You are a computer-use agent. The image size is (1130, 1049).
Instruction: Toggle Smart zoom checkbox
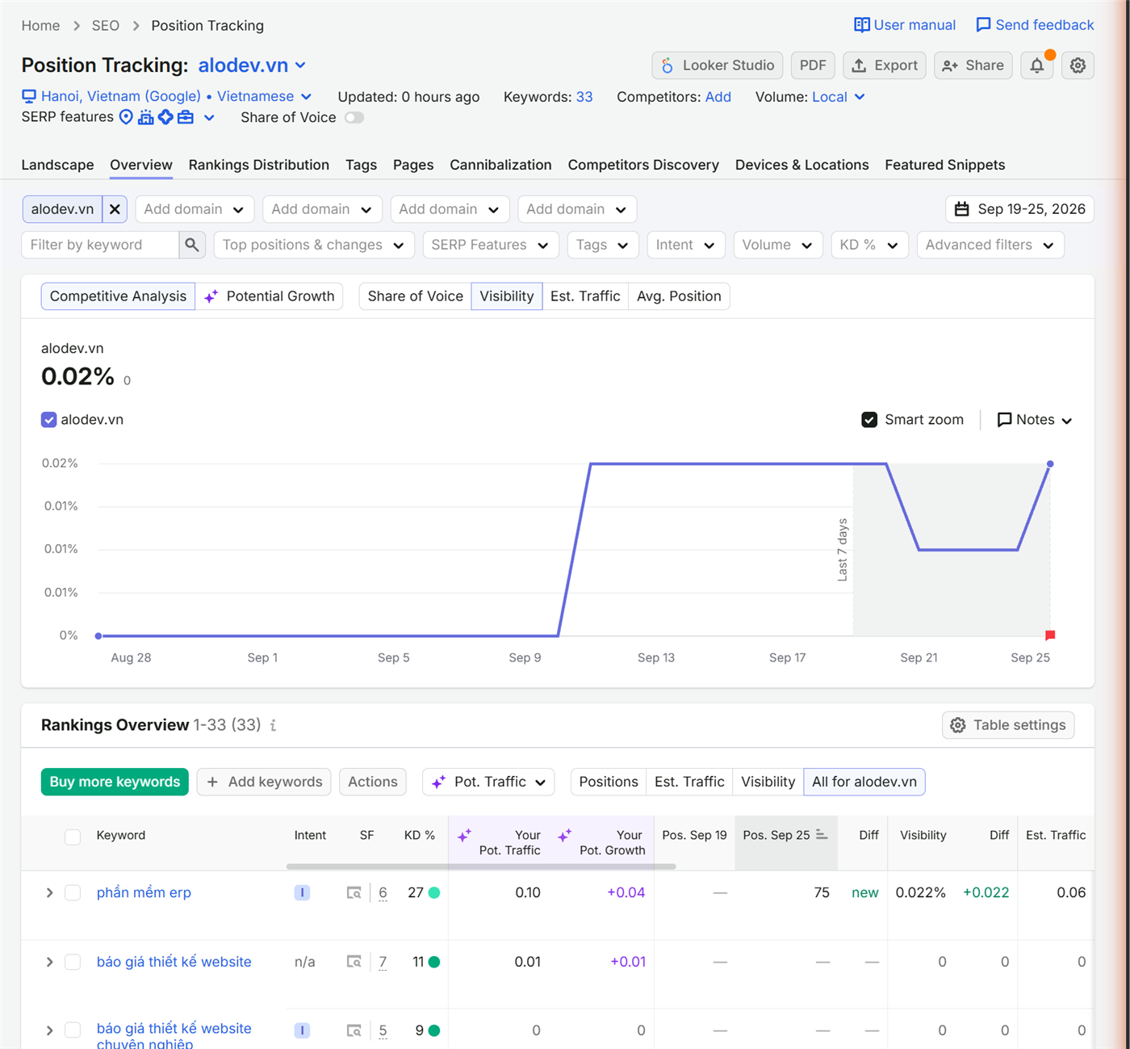(869, 420)
